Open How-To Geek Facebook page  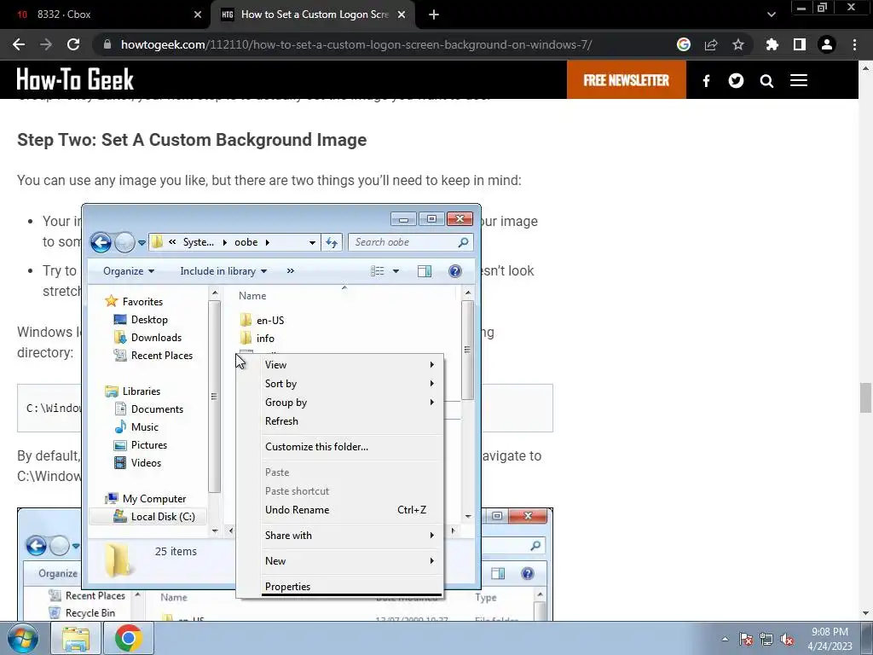(x=706, y=81)
